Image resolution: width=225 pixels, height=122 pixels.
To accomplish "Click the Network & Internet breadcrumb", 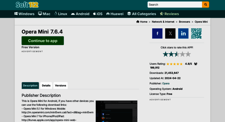I will (x=163, y=22).
